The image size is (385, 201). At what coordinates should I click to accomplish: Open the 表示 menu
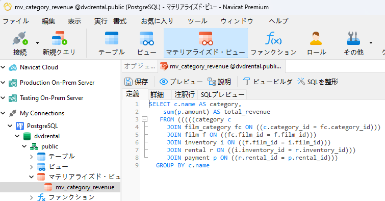[x=74, y=21]
